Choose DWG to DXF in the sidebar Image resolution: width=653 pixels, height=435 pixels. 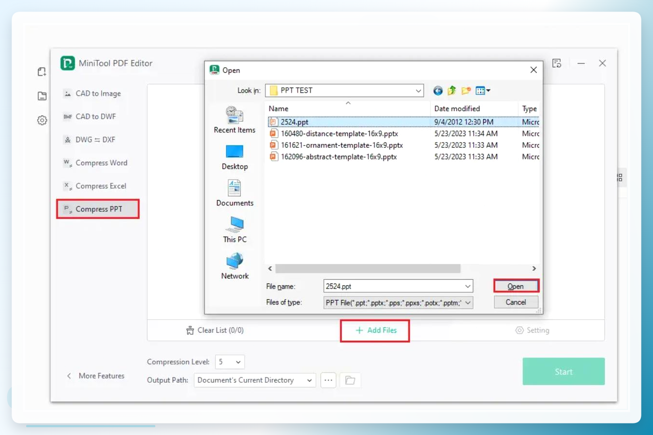(x=95, y=140)
